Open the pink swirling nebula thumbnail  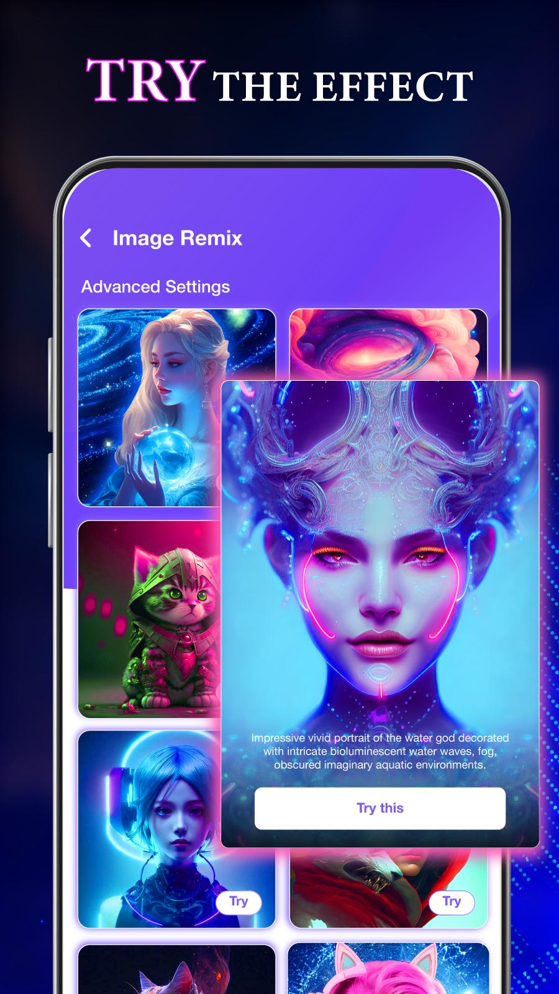click(388, 345)
